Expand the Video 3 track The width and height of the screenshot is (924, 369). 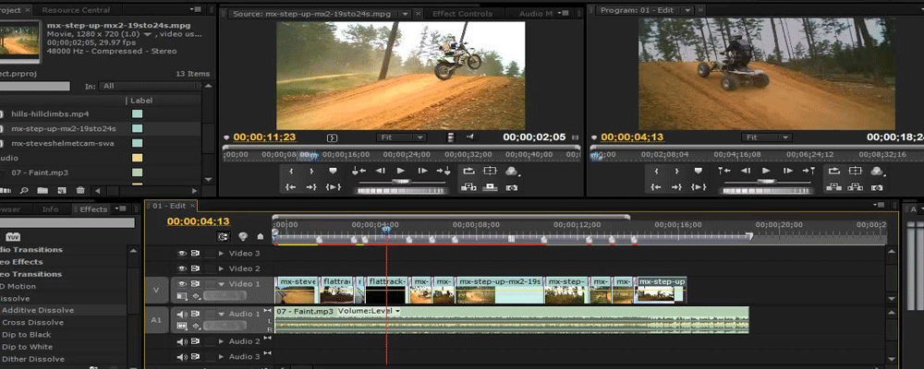pyautogui.click(x=221, y=253)
